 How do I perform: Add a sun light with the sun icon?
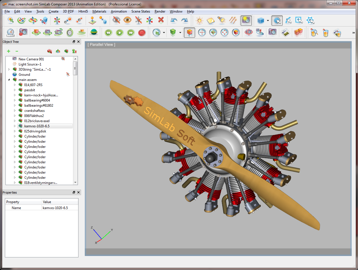(x=199, y=20)
